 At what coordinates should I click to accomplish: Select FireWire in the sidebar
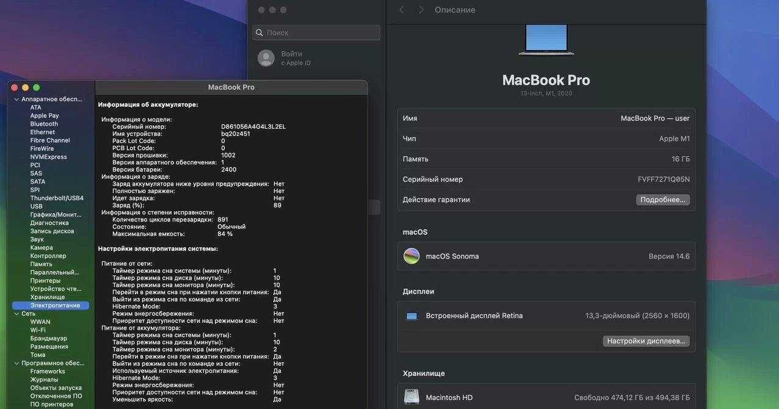coord(42,149)
